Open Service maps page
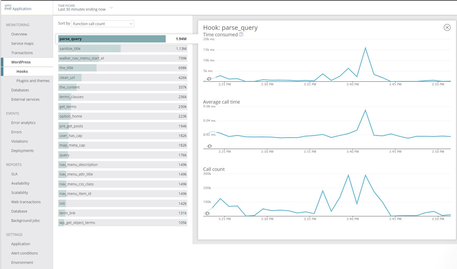 coord(22,43)
